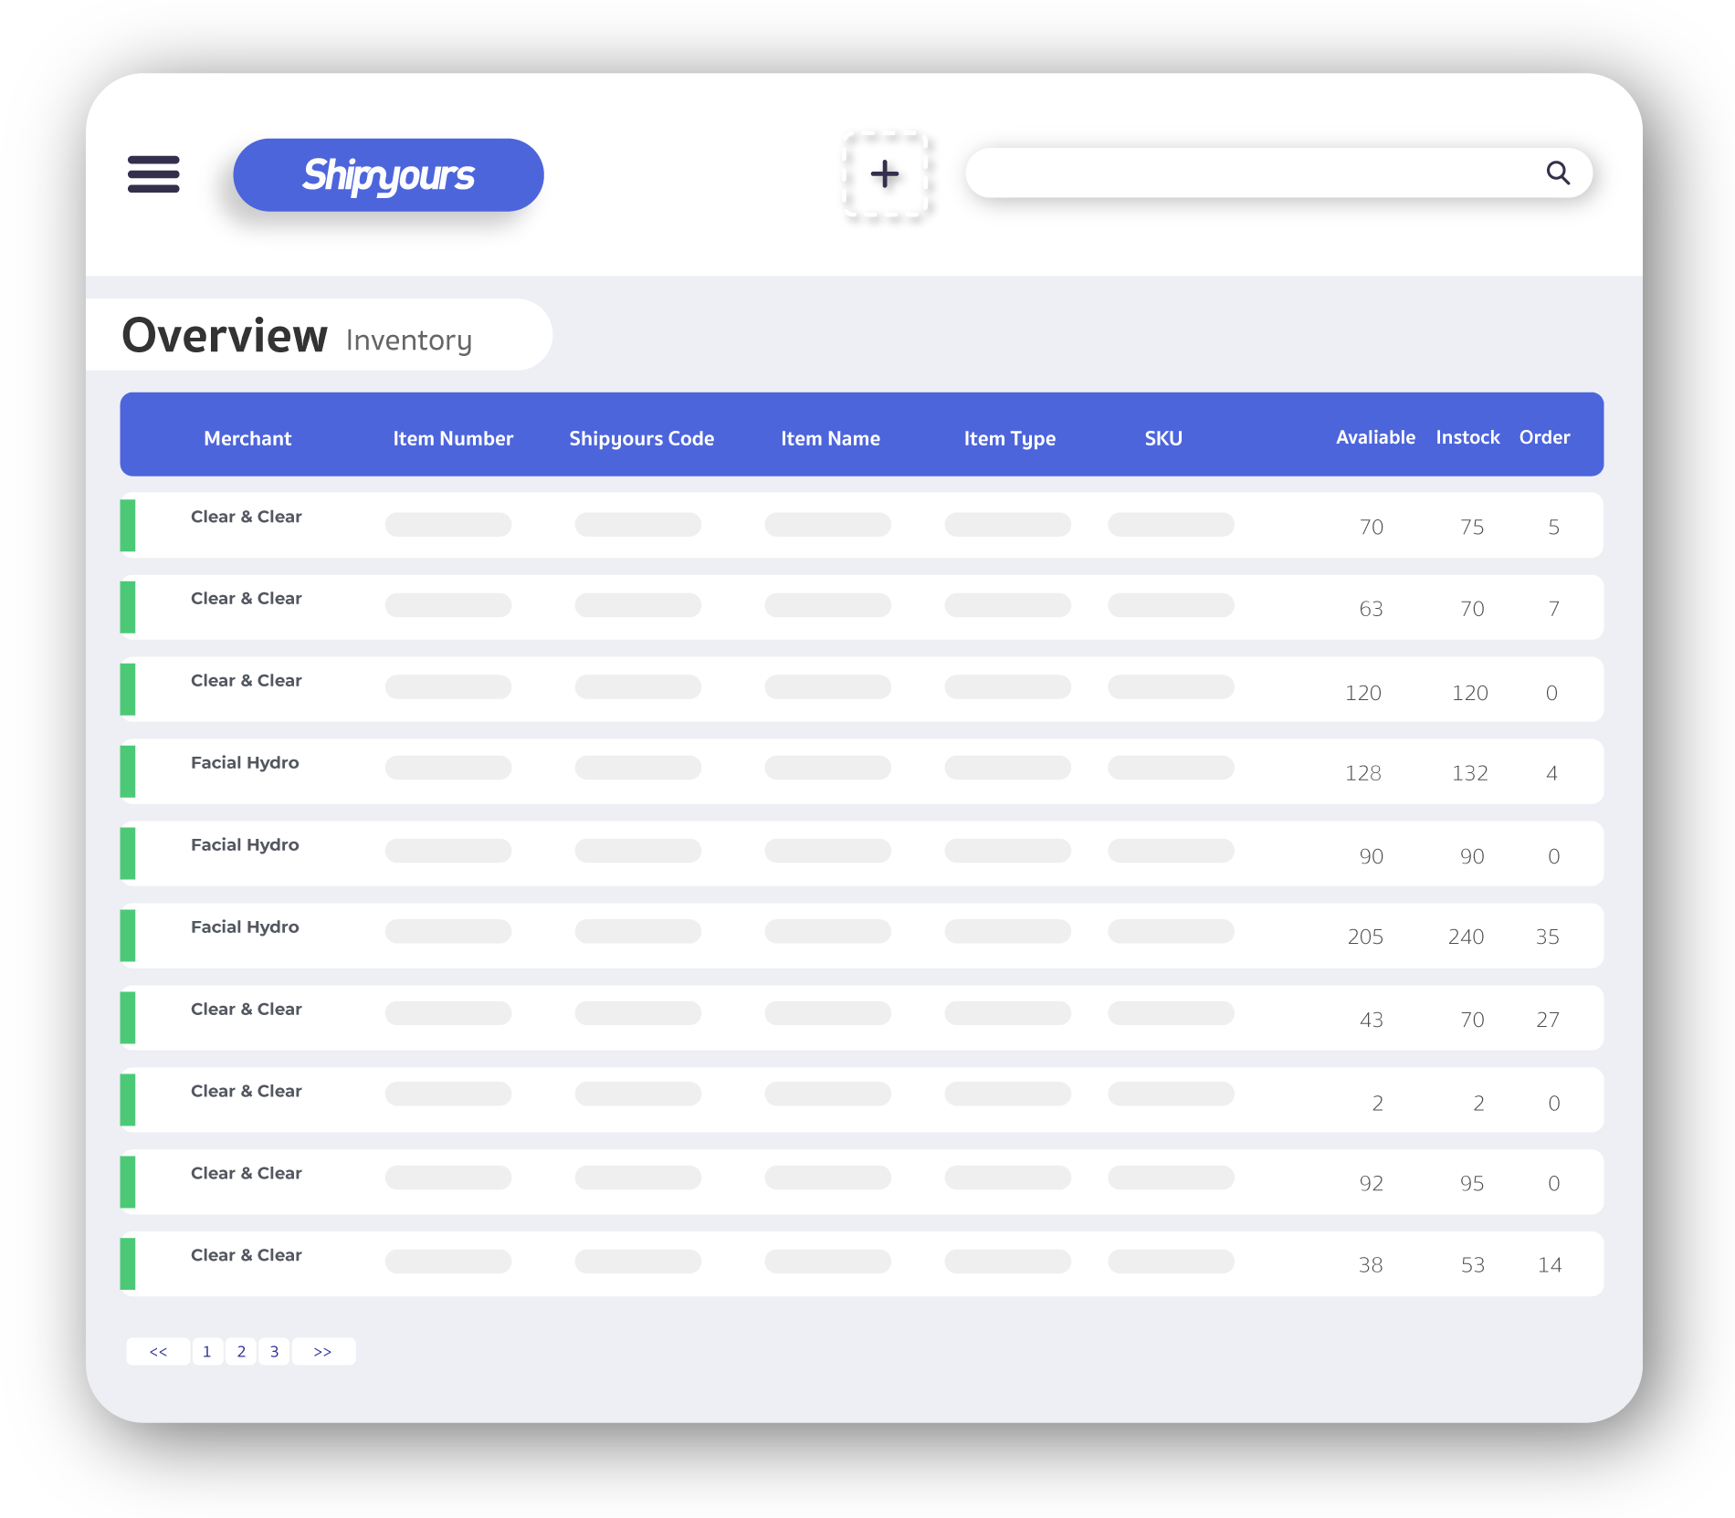Image resolution: width=1735 pixels, height=1518 pixels.
Task: Click Instock value 240
Action: [1466, 937]
